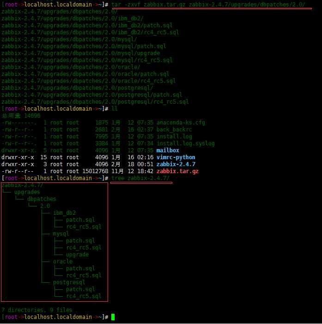Screen dimensions: 322x324
Task: Select the back_backrc file name
Action: click(174, 130)
